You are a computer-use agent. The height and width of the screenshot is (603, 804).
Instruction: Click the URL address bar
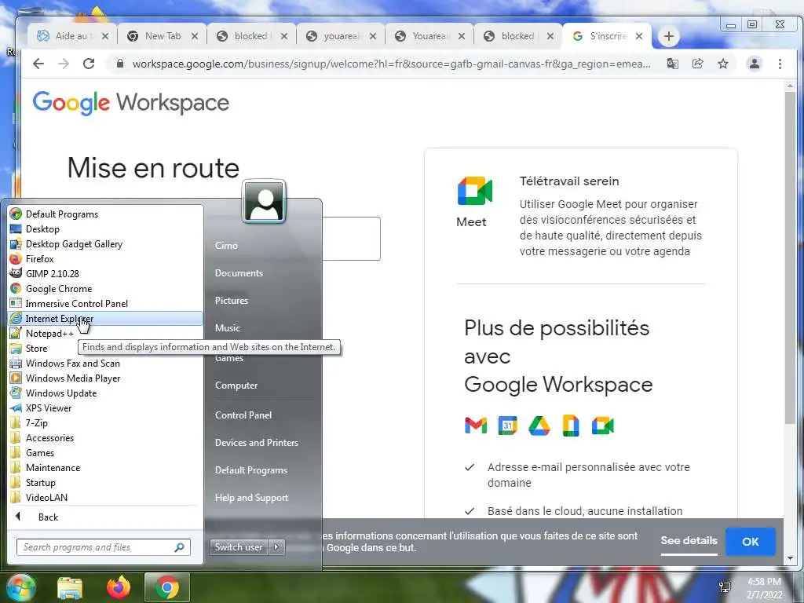pyautogui.click(x=391, y=64)
